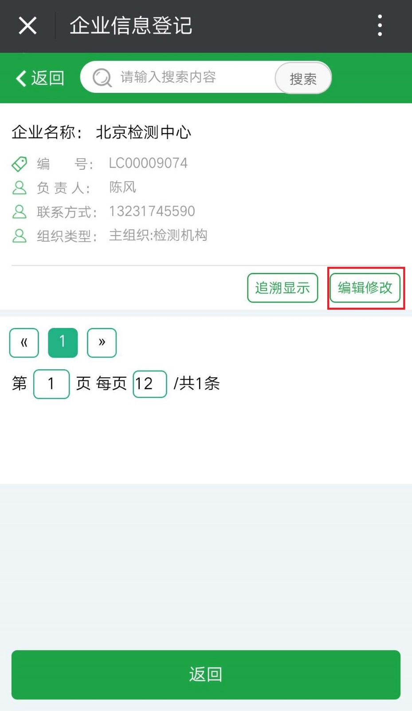Go to next page with » button
The width and height of the screenshot is (412, 711).
[x=102, y=343]
